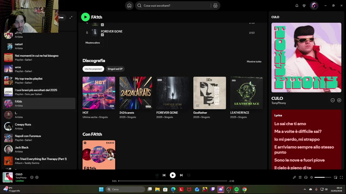Open the queue icon
The height and width of the screenshot is (194, 346).
[x=300, y=177]
